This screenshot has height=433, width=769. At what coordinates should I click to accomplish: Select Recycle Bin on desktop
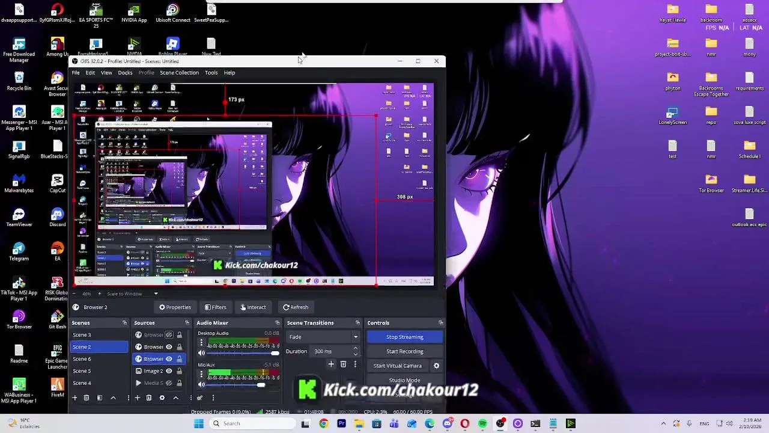coord(19,81)
